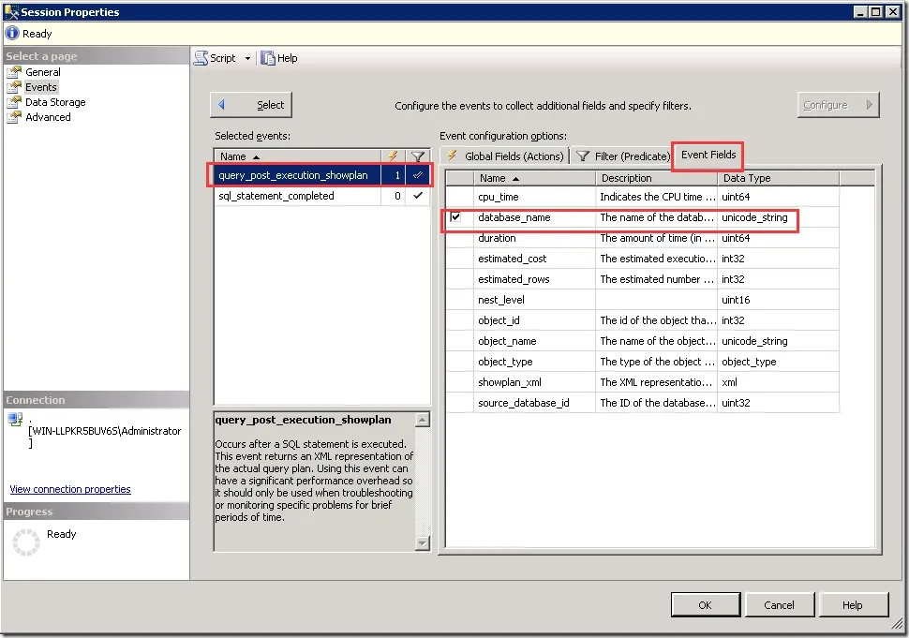Open the Script dropdown arrow
Image resolution: width=909 pixels, height=638 pixels.
(247, 58)
